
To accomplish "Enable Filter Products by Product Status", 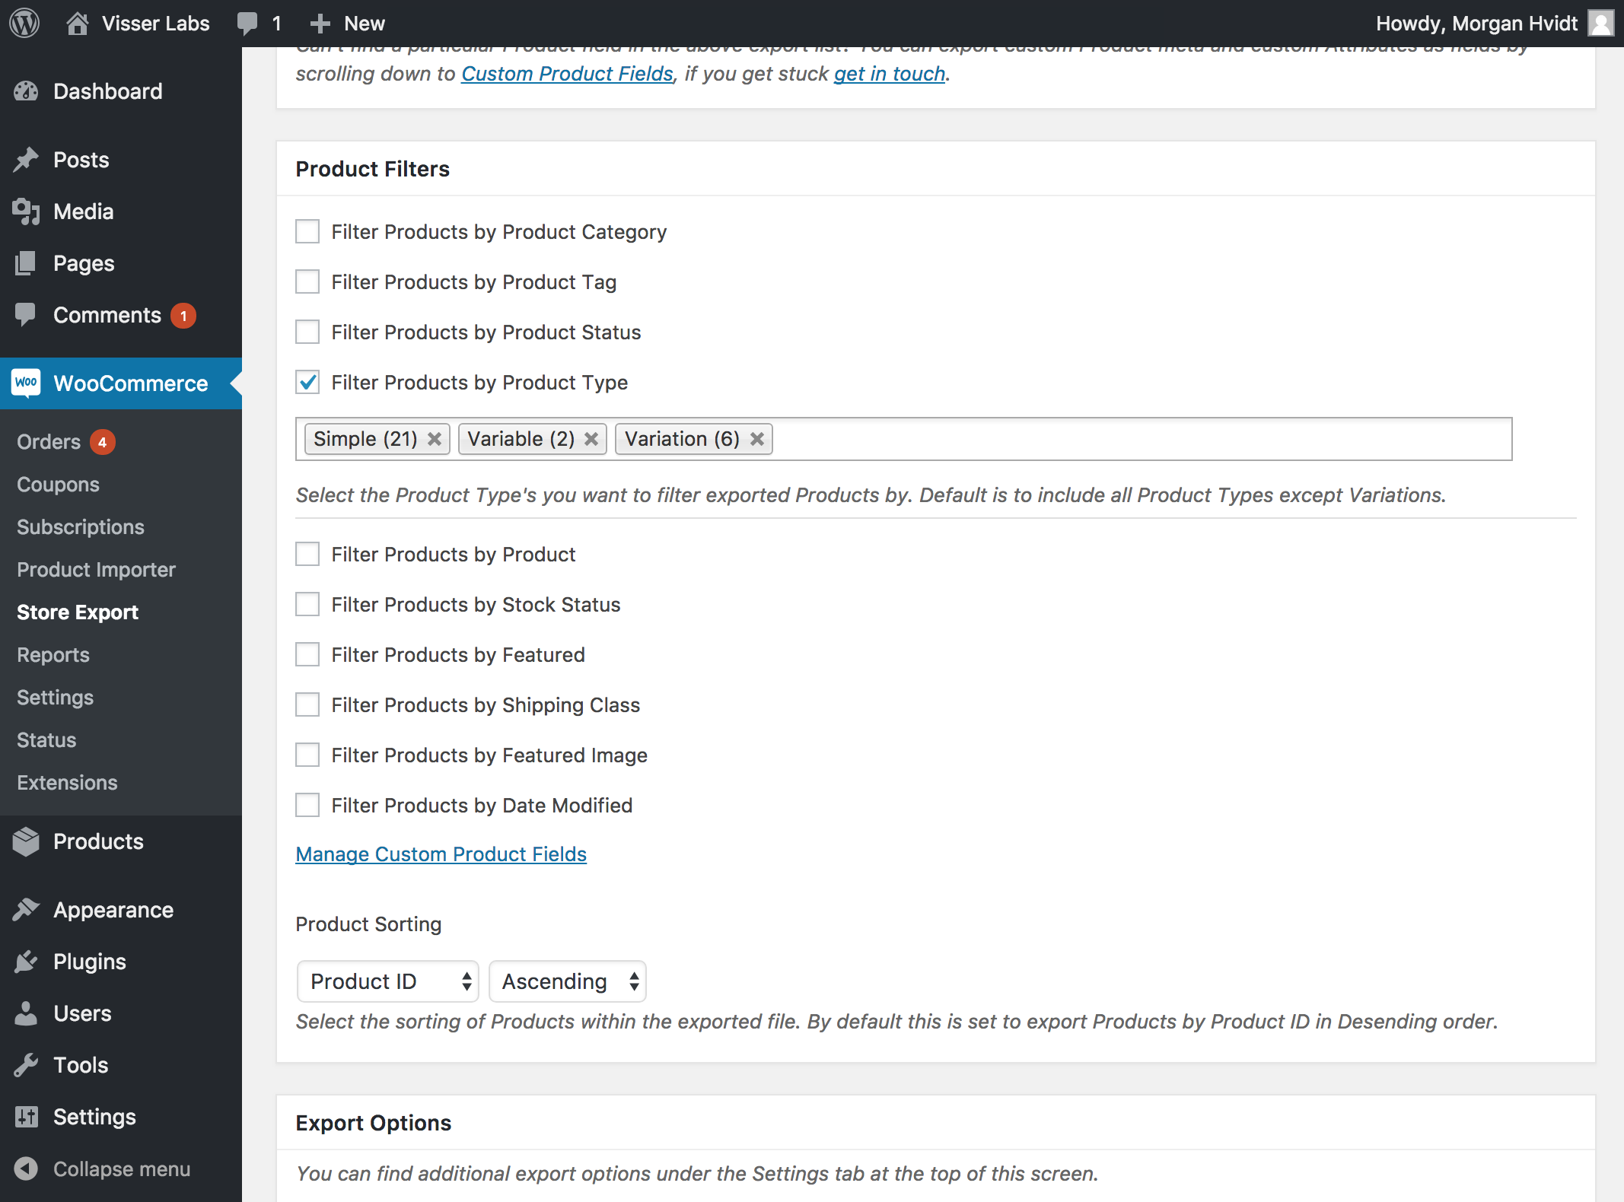I will 307,332.
